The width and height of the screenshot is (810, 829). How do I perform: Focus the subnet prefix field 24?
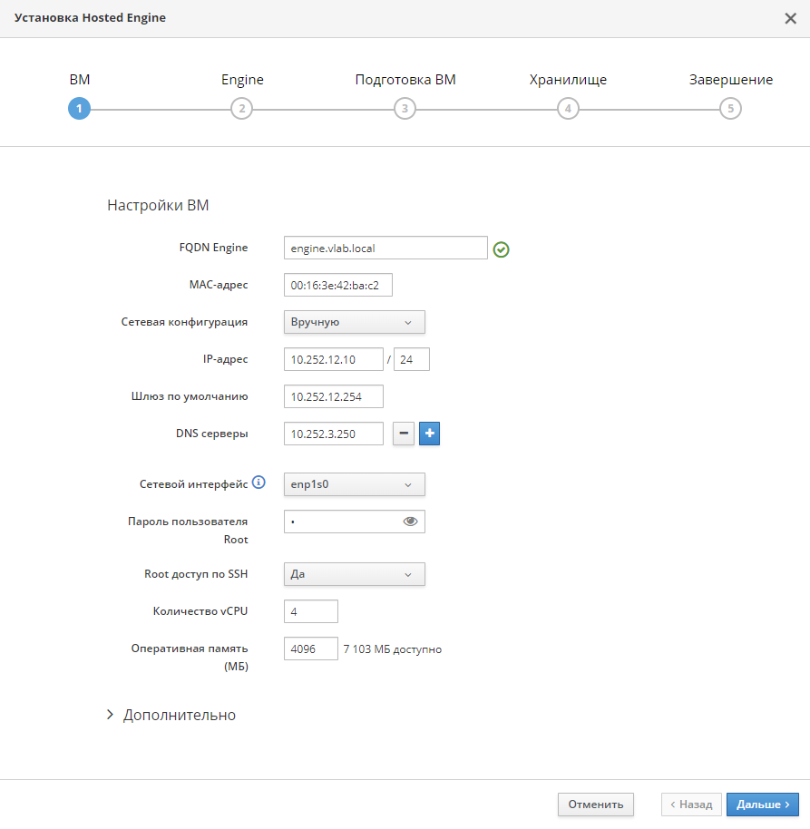point(411,359)
